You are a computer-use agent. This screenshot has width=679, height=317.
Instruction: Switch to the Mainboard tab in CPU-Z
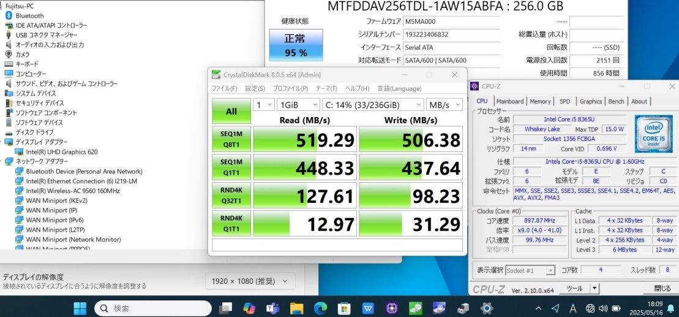click(x=509, y=101)
